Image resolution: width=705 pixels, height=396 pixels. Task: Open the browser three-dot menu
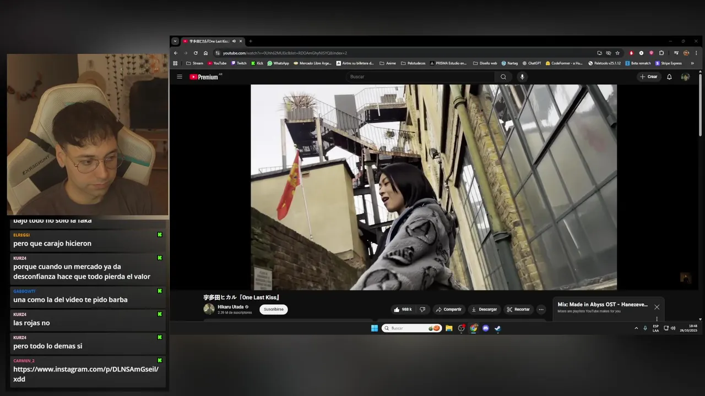click(x=695, y=53)
